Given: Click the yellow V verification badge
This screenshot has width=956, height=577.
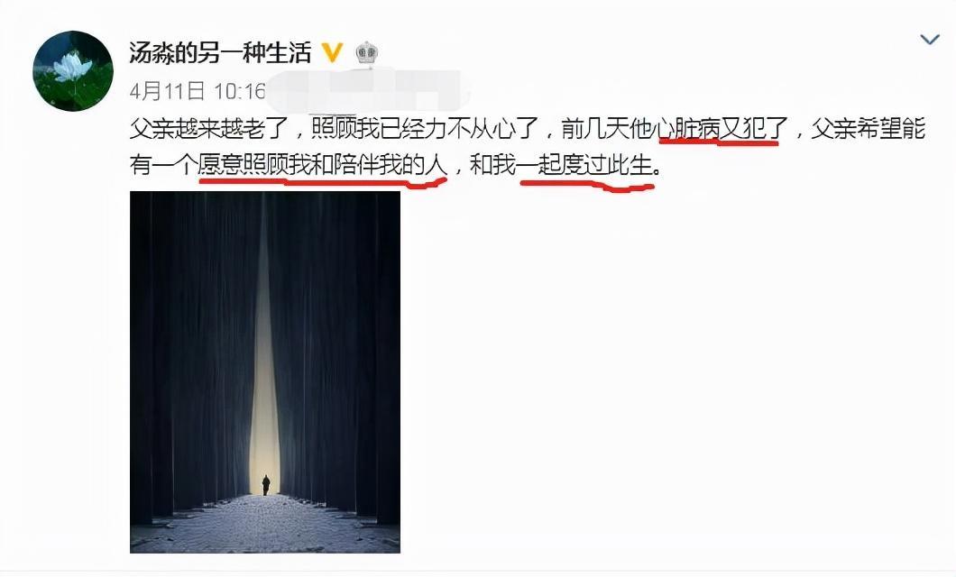Looking at the screenshot, I should (332, 53).
